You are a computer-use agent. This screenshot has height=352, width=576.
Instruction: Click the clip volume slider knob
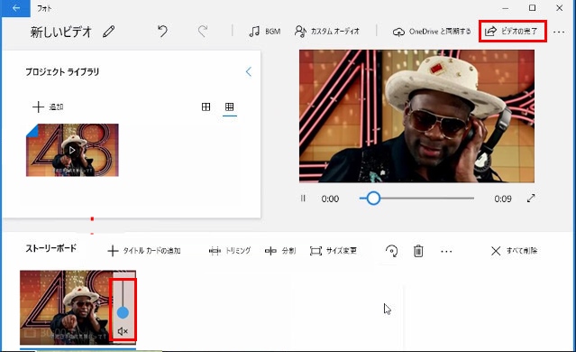123,312
